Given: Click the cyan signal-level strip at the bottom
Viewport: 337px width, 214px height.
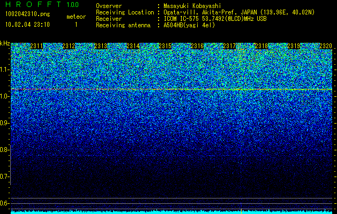Looking at the screenshot, I should (171, 212).
